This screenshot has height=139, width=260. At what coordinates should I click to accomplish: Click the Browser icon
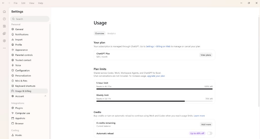tap(13, 123)
